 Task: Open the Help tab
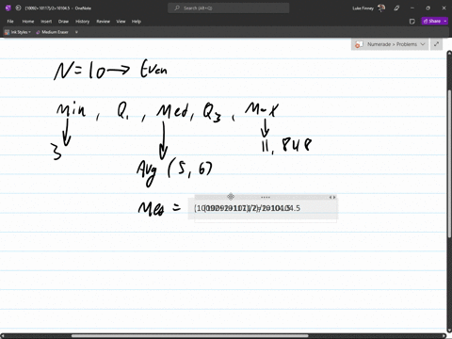tap(137, 22)
